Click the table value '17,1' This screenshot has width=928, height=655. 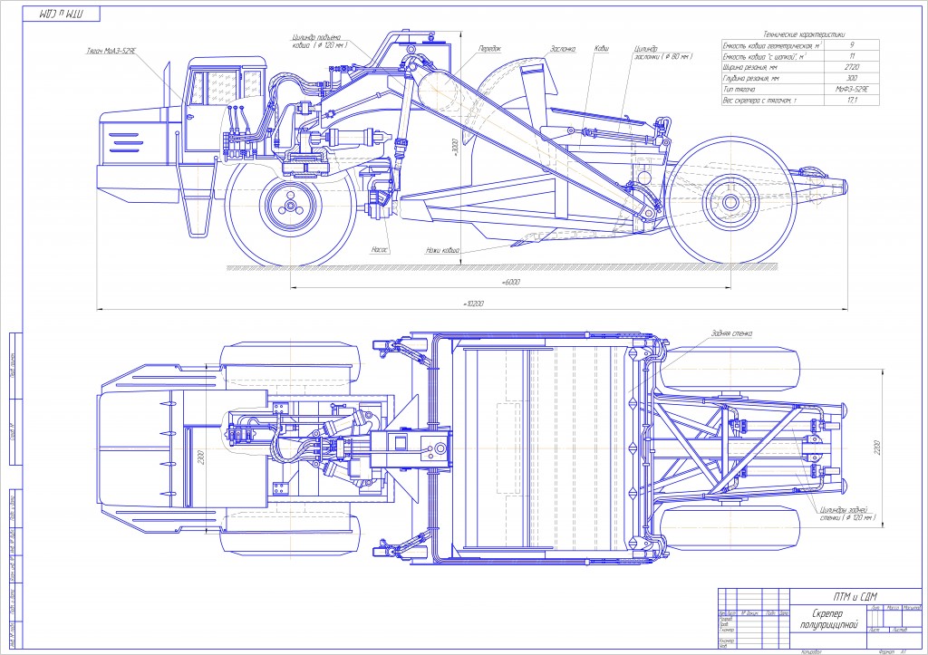click(852, 101)
